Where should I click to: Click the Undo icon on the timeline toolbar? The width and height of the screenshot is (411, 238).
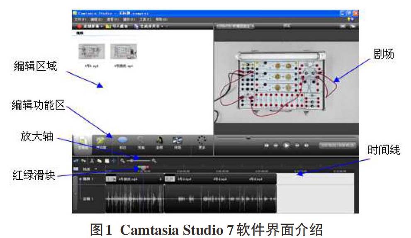[x=76, y=161]
